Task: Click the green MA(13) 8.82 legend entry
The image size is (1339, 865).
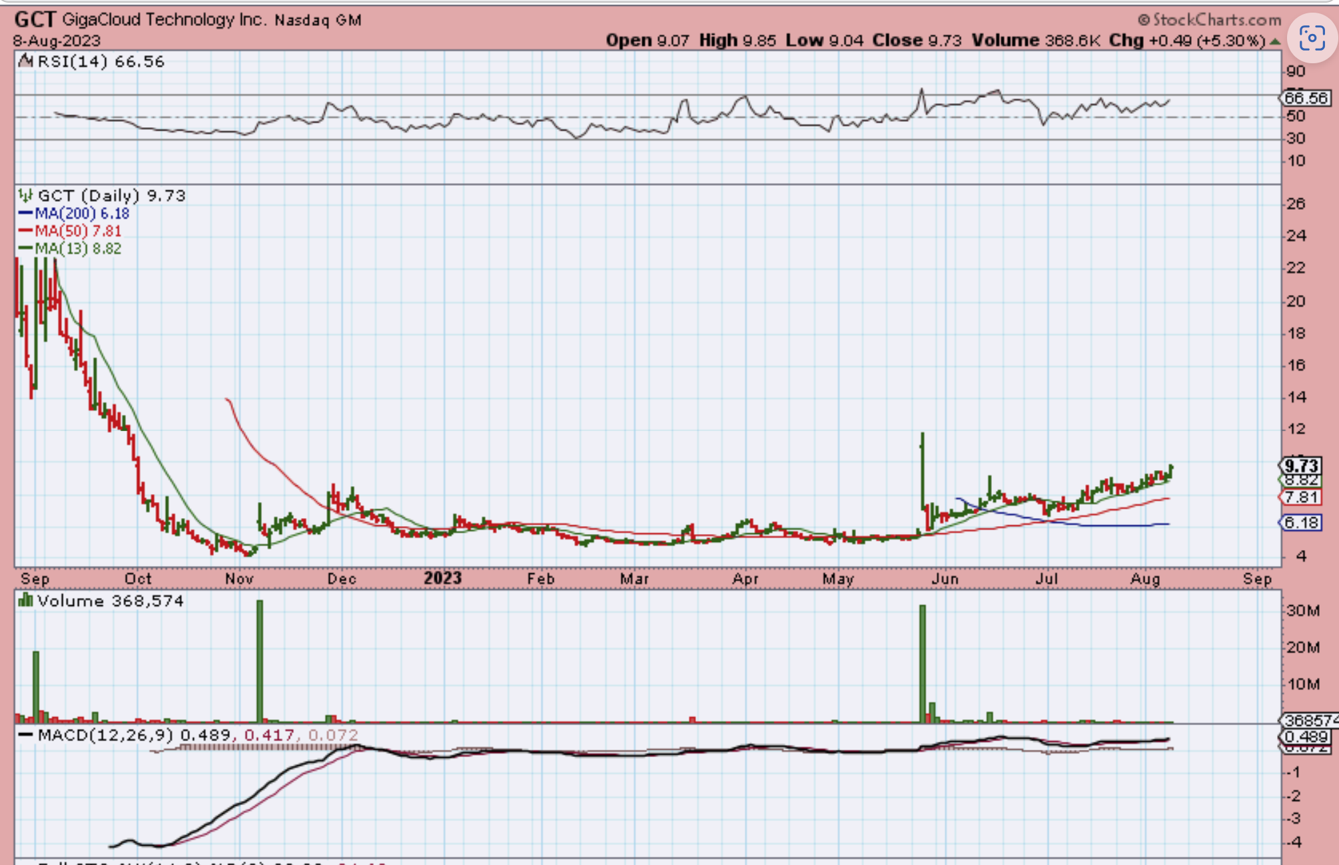Action: (x=77, y=248)
